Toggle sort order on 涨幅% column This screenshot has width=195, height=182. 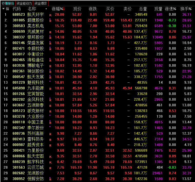click(x=58, y=9)
